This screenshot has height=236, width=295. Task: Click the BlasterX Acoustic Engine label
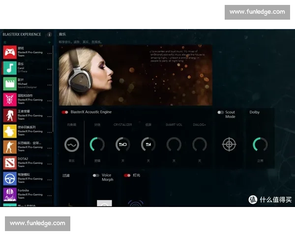coord(91,112)
